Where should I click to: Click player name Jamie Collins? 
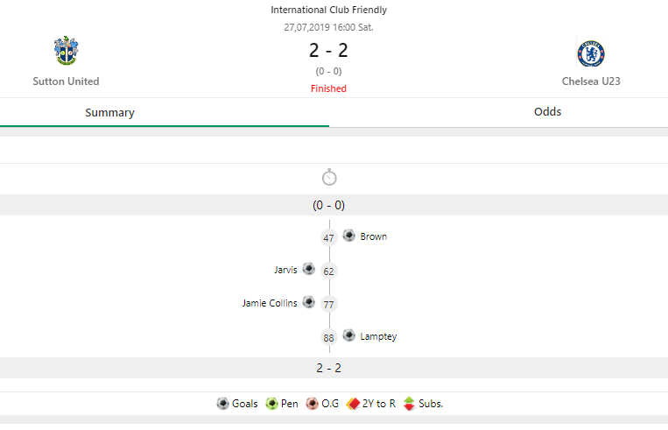(271, 303)
